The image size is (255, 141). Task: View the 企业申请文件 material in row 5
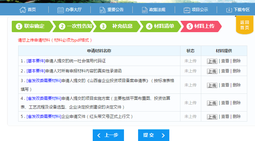pyautogui.click(x=225, y=117)
